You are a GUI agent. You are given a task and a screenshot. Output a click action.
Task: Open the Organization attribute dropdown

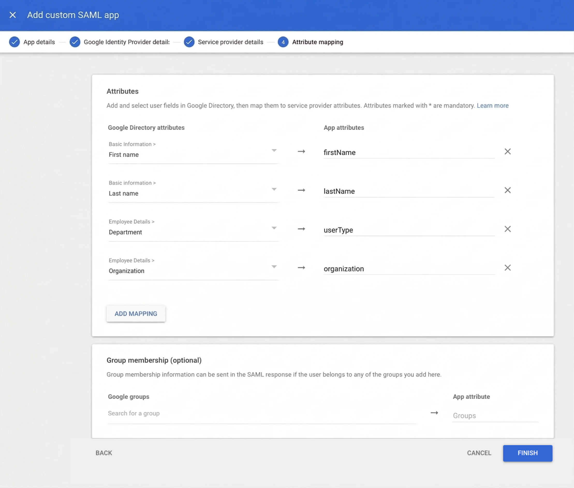click(x=274, y=266)
